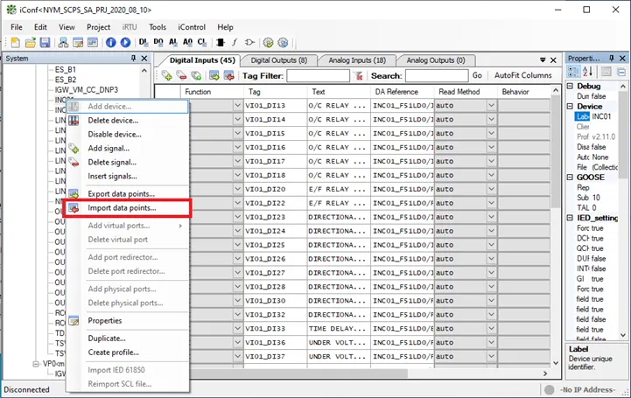Viewport: 631px width, 398px height.
Task: Select Add signal in context menu
Action: point(128,149)
